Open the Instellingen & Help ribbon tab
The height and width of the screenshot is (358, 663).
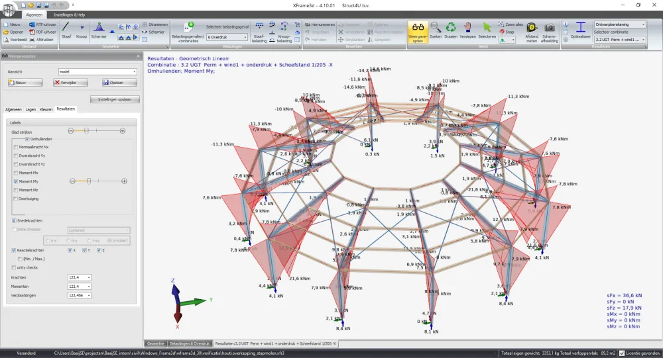coord(69,15)
